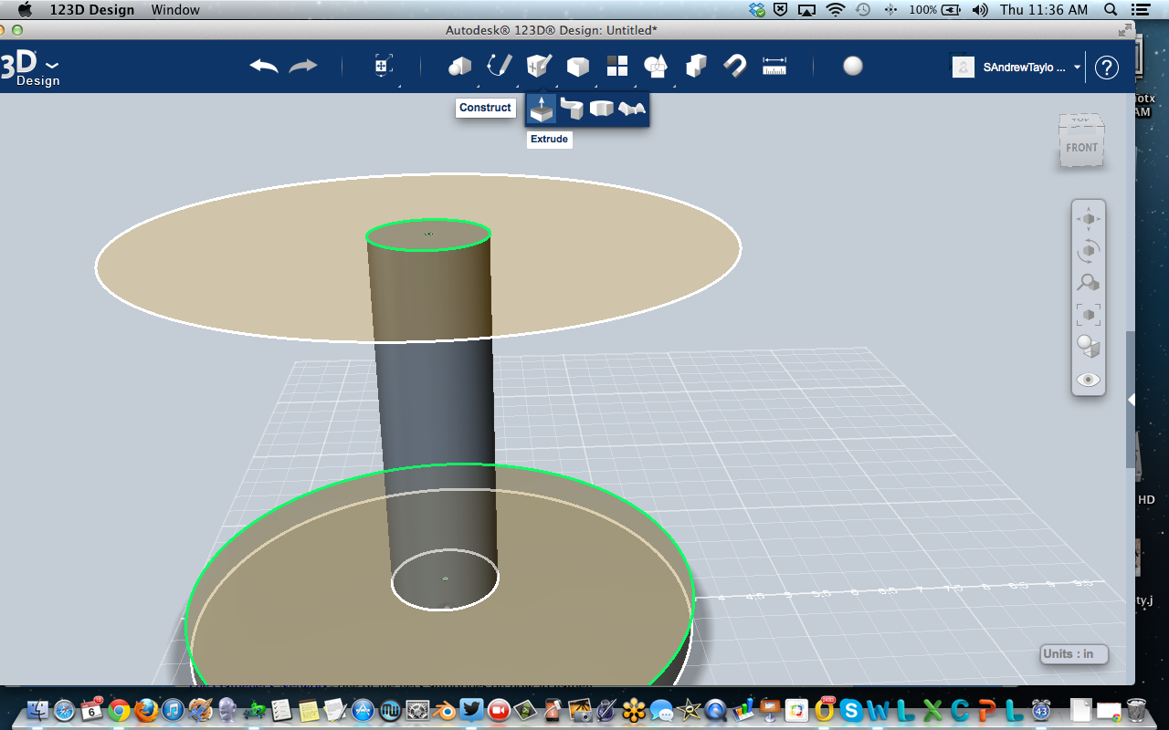Open the 3D Design logo dropdown chevron
Image resolution: width=1169 pixels, height=730 pixels.
pos(50,64)
